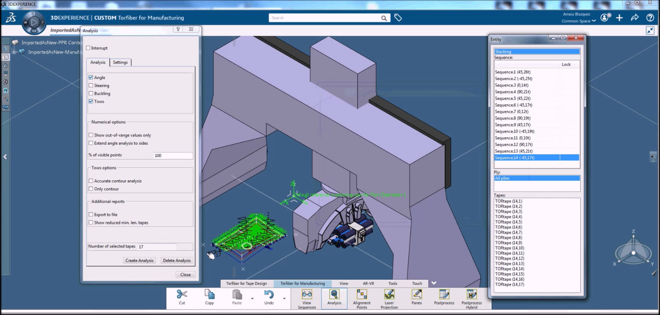Click the Close button in Analysis dialog
The image size is (660, 315).
click(x=186, y=275)
